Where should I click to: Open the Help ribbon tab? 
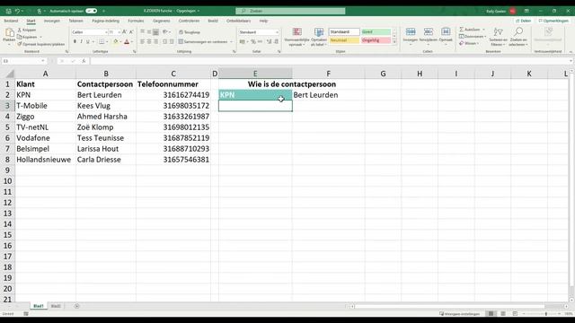[263, 21]
